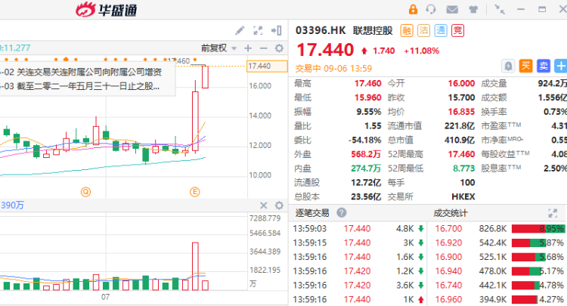The height and width of the screenshot is (306, 567).
Task: Click the Q quarterly marker on chart
Action: coord(85,192)
